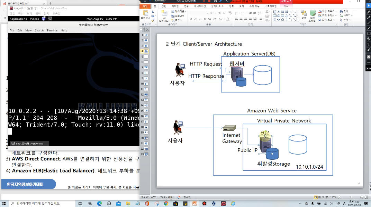
Task: Click the Shape Outline pen icon
Action: (320, 16)
